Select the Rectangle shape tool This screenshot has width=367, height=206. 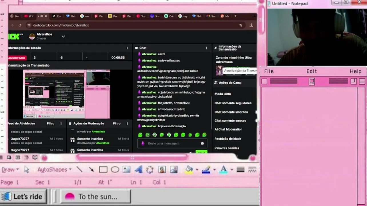point(103,170)
